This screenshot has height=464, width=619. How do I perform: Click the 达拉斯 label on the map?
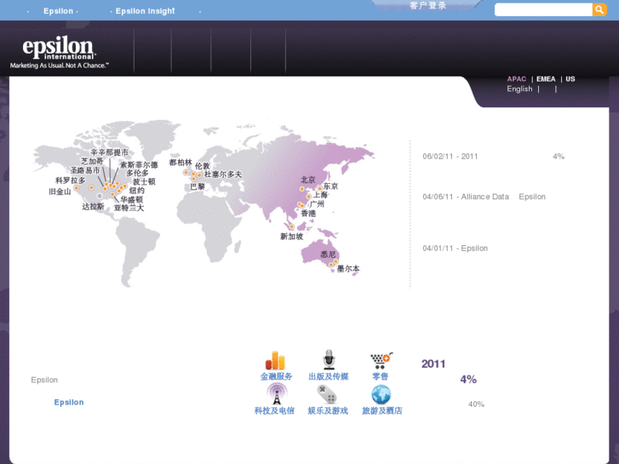click(x=93, y=207)
